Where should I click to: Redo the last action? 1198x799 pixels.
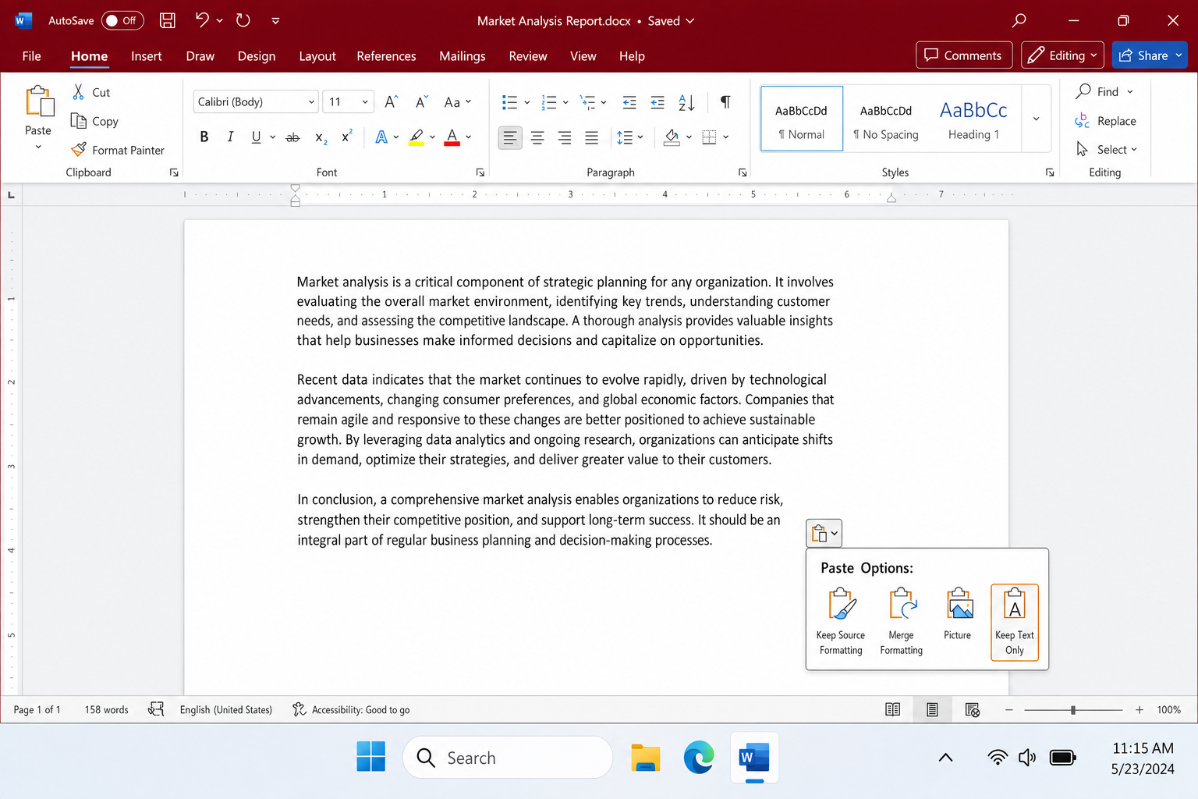[x=243, y=20]
